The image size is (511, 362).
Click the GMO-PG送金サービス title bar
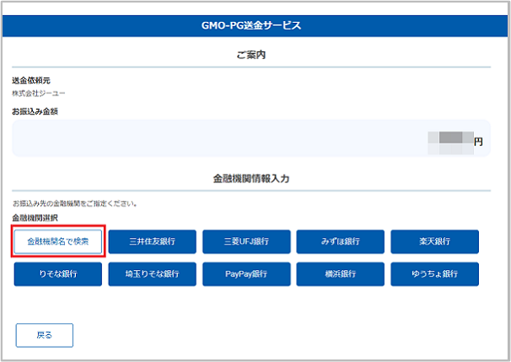(255, 25)
